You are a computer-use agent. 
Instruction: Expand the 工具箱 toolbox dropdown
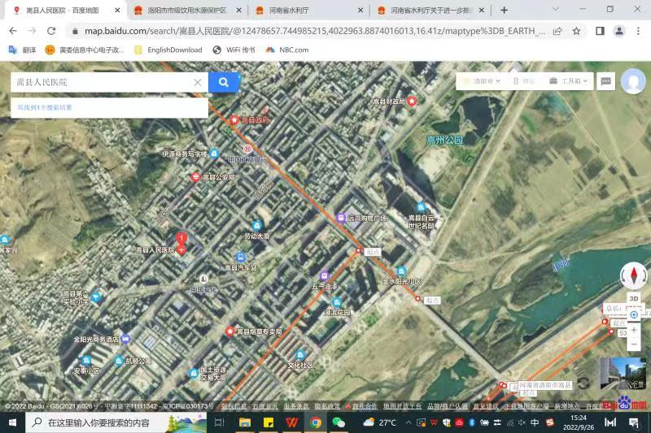(x=567, y=81)
